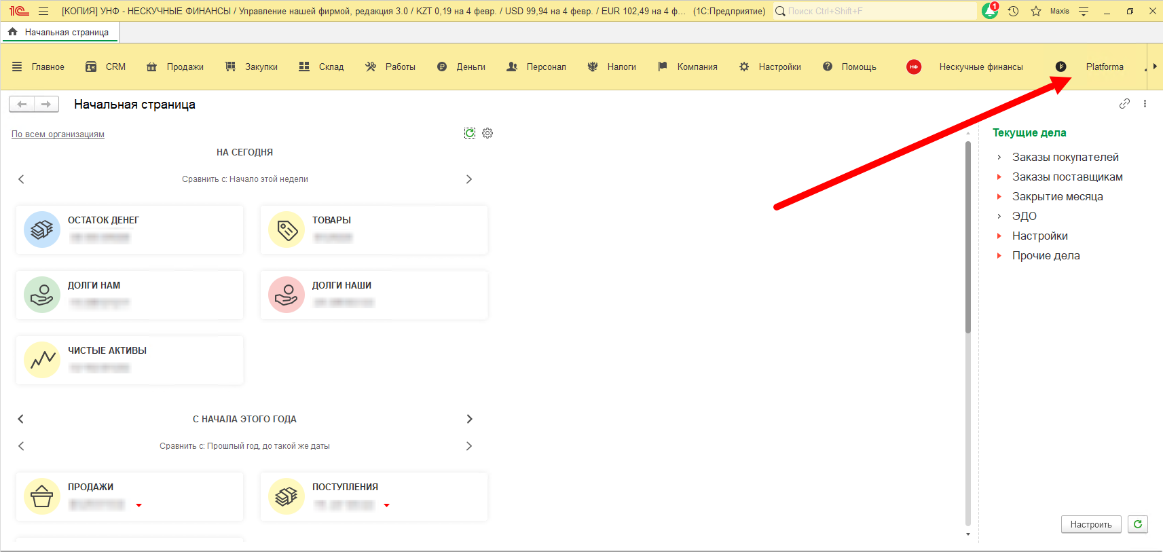Click the Остаток денег money icon
The width and height of the screenshot is (1163, 552).
pos(42,229)
